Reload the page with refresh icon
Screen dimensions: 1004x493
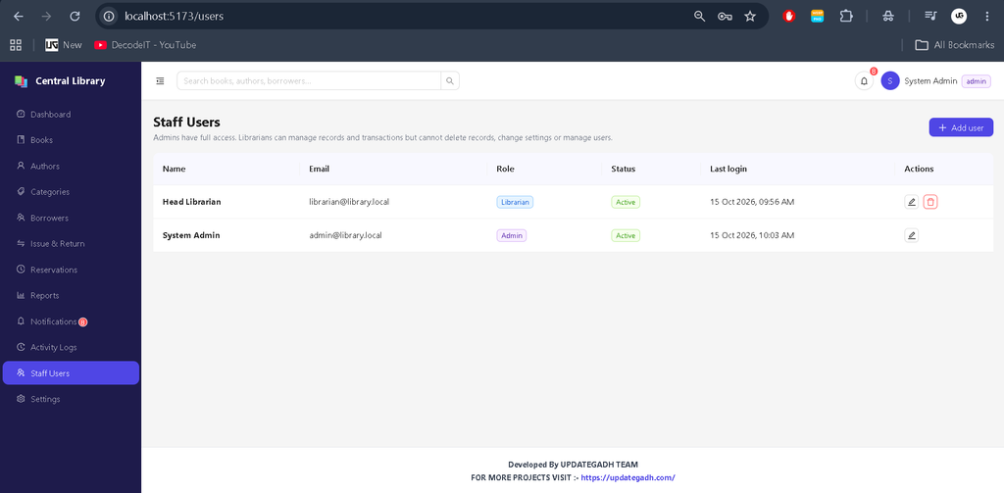coord(75,17)
